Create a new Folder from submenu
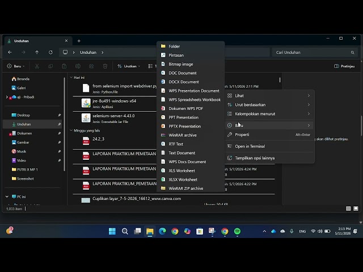The width and height of the screenshot is (363, 272). (x=191, y=46)
